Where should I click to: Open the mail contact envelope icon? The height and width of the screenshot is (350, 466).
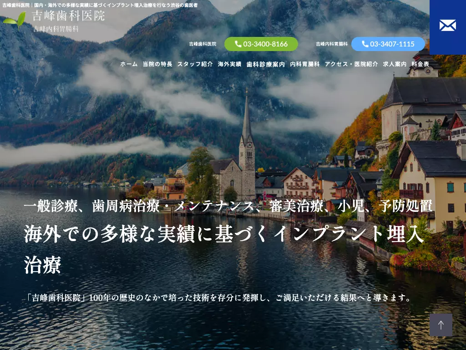[x=448, y=26]
